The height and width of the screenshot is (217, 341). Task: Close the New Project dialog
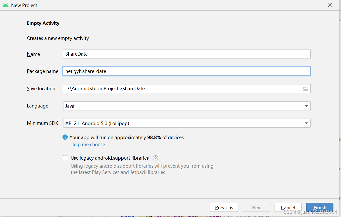tap(330, 5)
